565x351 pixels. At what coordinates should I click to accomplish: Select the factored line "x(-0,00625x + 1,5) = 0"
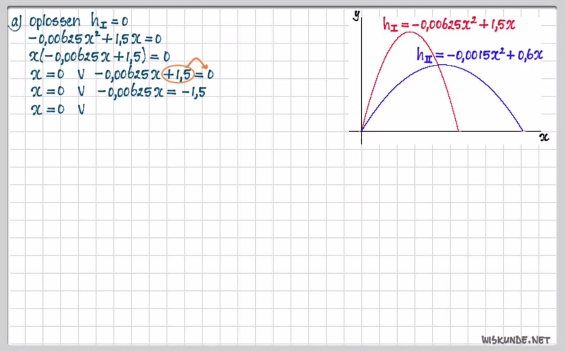pyautogui.click(x=99, y=57)
